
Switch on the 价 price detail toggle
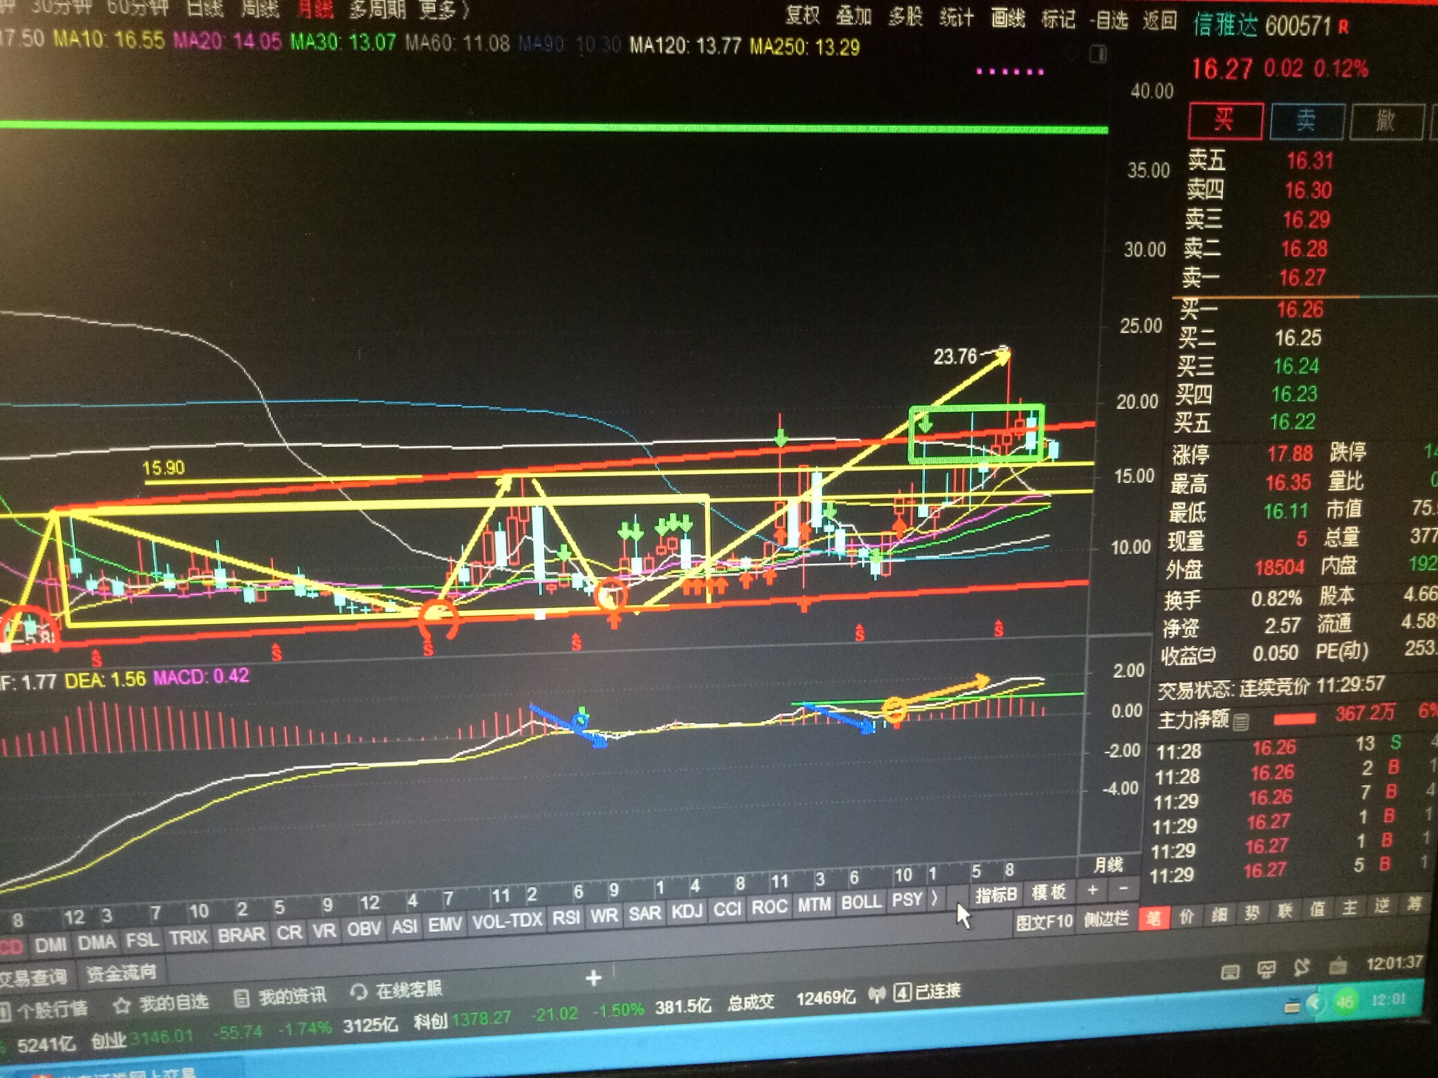pyautogui.click(x=1186, y=917)
